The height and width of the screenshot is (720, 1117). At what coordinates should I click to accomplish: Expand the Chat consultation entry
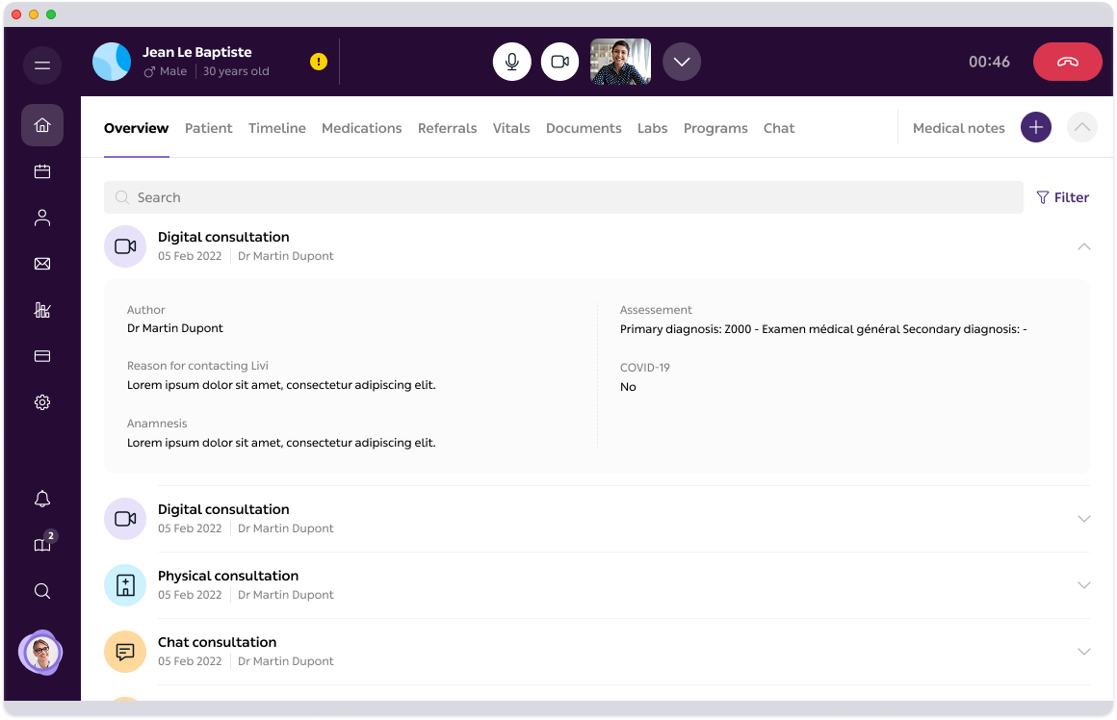(1083, 651)
